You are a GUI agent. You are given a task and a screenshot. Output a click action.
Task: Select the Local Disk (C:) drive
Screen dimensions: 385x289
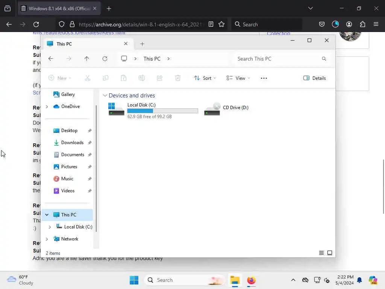coord(153,110)
